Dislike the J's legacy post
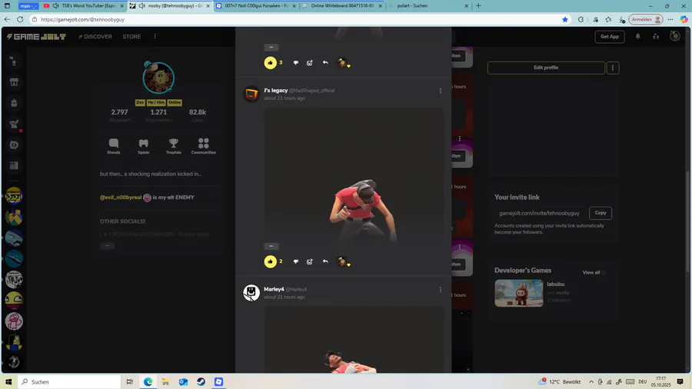 click(x=296, y=261)
